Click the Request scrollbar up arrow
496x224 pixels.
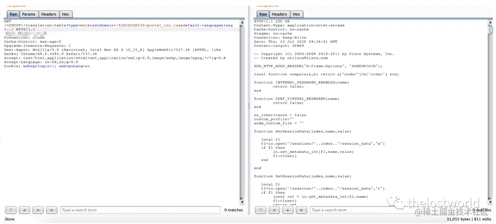pyautogui.click(x=242, y=22)
